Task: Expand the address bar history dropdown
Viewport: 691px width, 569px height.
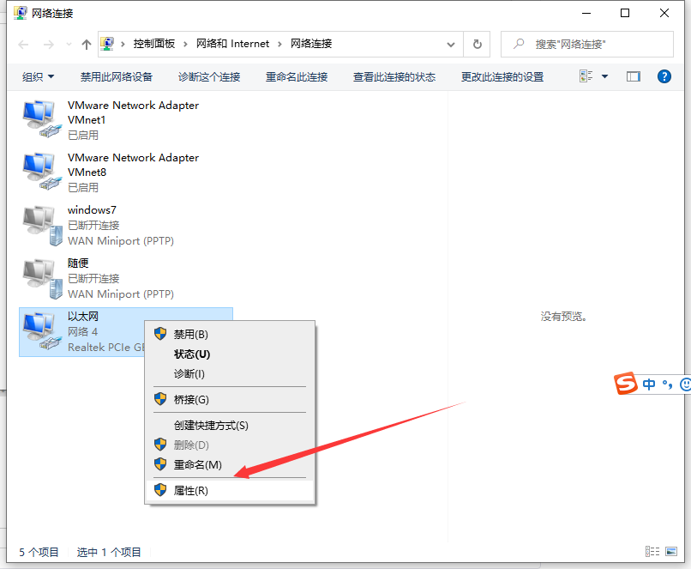Action: click(452, 44)
